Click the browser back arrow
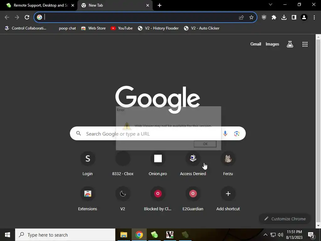This screenshot has height=241, width=321. click(7, 17)
